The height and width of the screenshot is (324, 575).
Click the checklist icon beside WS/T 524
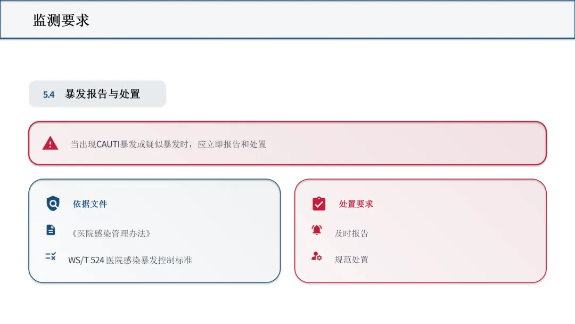click(x=51, y=256)
